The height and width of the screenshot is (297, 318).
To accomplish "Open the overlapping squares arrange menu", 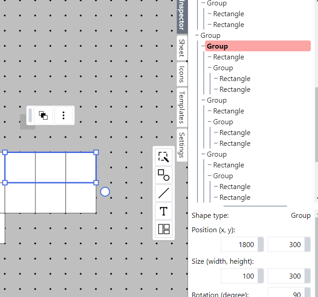I will (43, 116).
